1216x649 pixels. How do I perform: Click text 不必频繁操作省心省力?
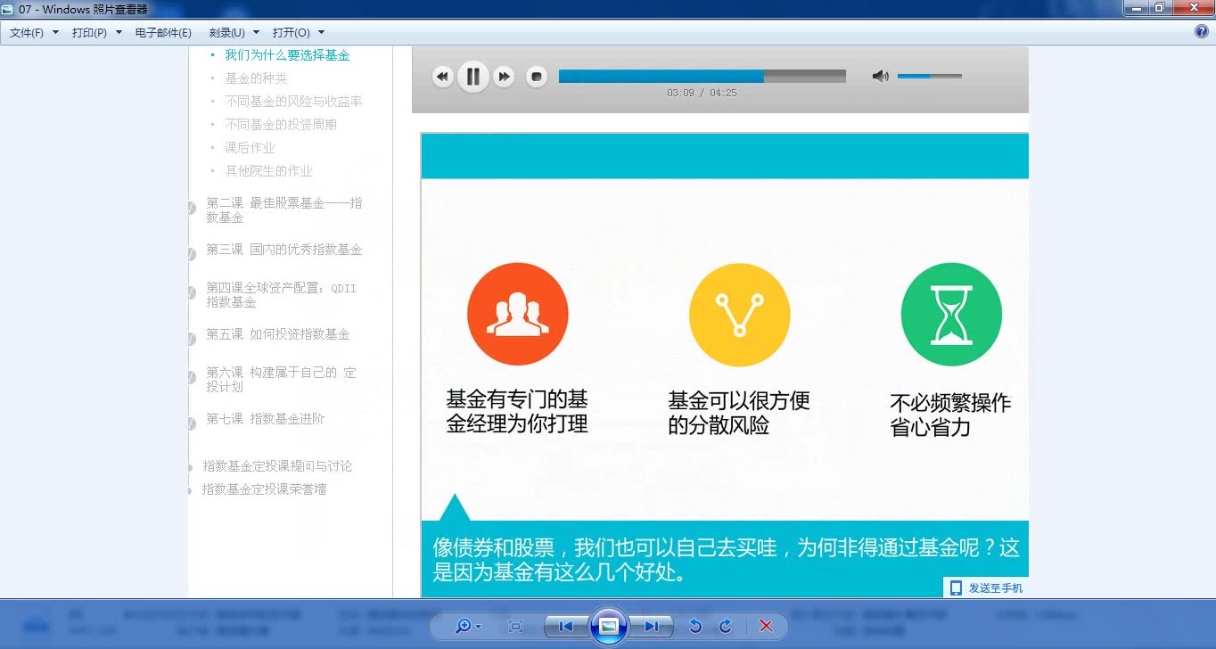[950, 415]
